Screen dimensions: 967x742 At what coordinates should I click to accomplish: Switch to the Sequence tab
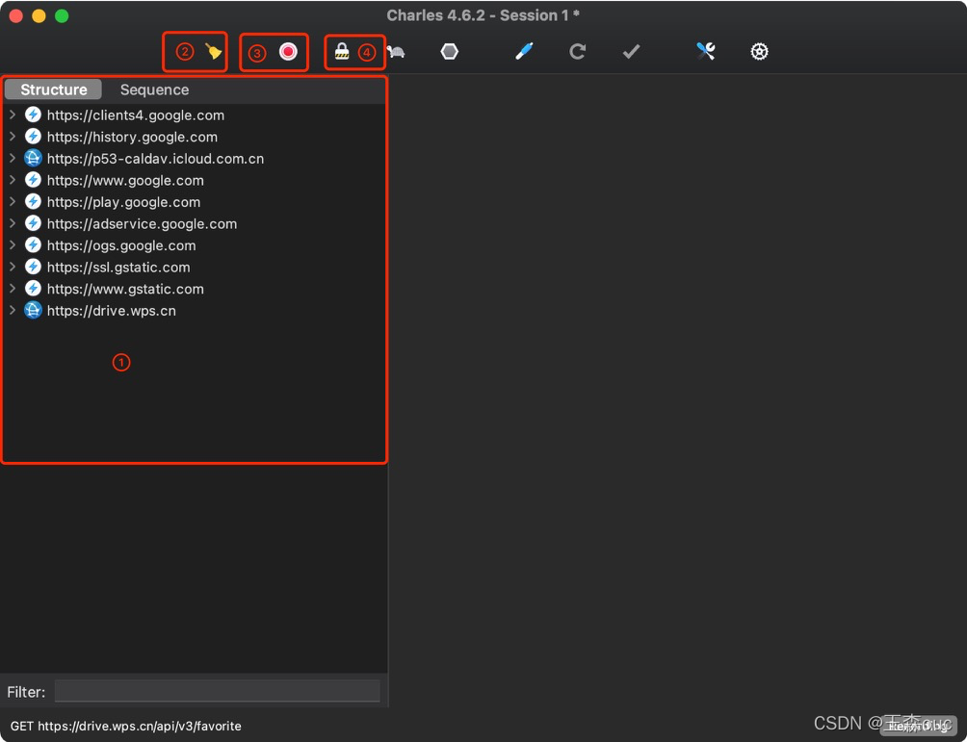point(154,90)
